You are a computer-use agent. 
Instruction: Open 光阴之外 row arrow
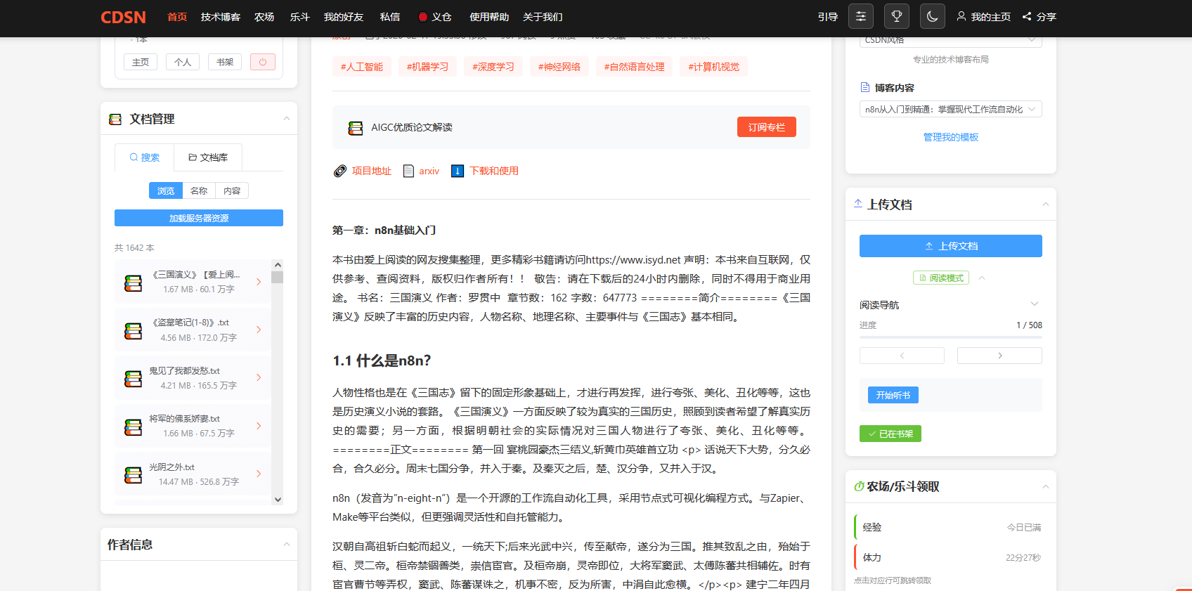click(259, 474)
